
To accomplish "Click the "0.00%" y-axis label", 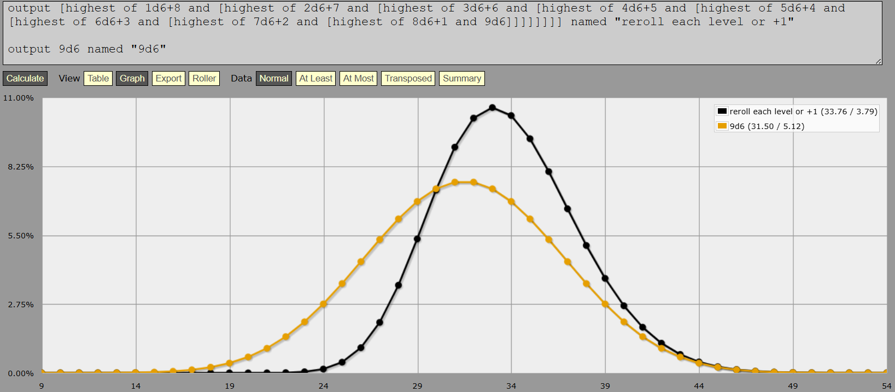I will (x=21, y=373).
